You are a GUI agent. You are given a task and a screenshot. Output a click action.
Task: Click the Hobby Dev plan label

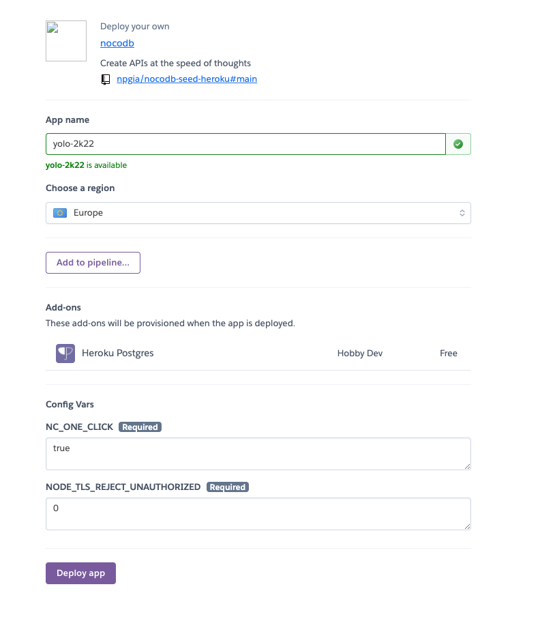(360, 354)
